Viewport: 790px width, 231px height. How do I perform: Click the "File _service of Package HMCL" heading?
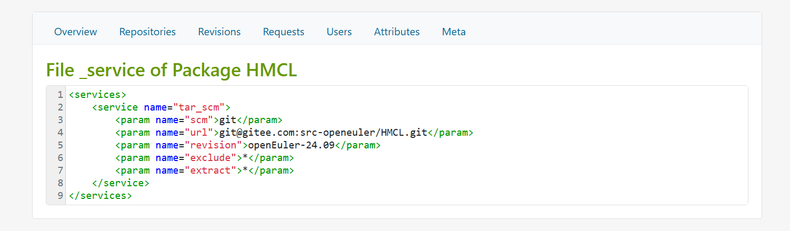172,70
